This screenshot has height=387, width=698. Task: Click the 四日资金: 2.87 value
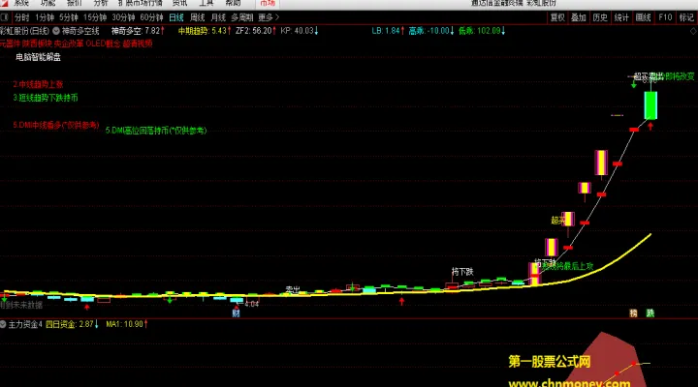pyautogui.click(x=72, y=324)
